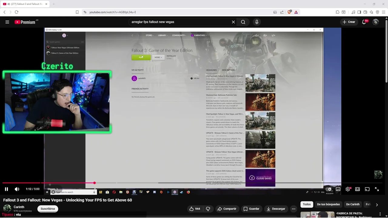Clear the search text with X

tap(233, 22)
